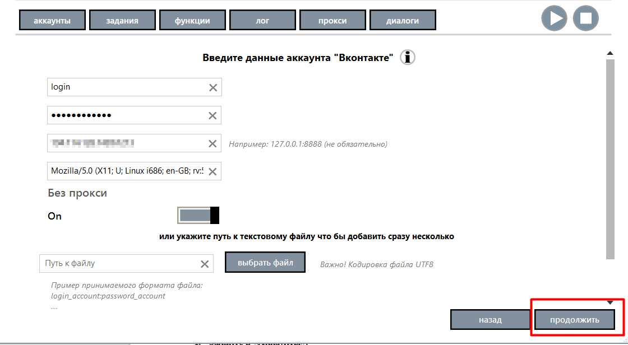The image size is (628, 345).
Task: Select the Без прокси label
Action: click(x=77, y=193)
